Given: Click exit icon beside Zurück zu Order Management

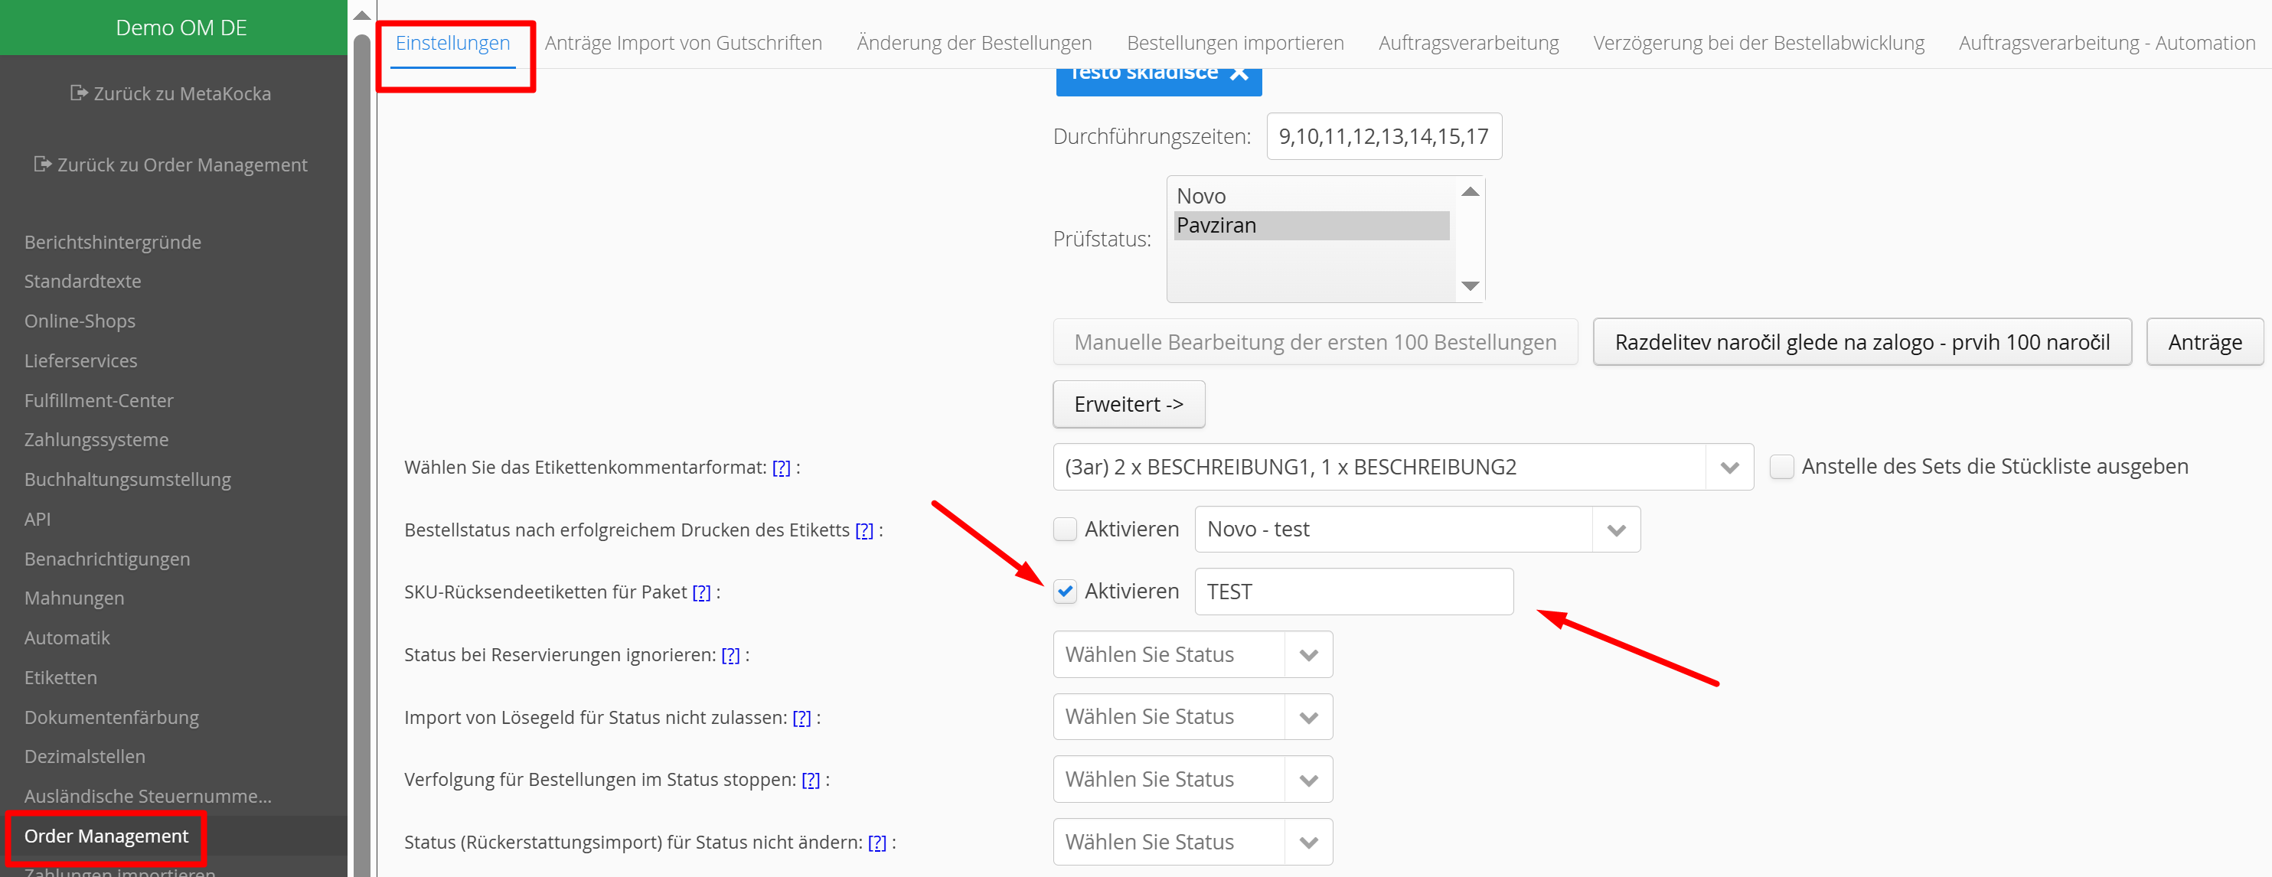Looking at the screenshot, I should tap(42, 164).
